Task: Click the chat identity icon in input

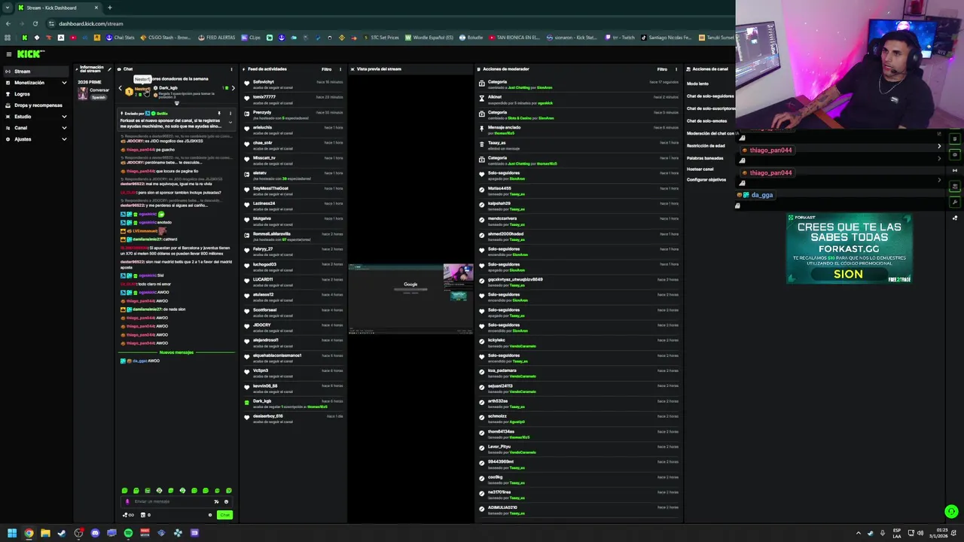Action: click(x=127, y=501)
